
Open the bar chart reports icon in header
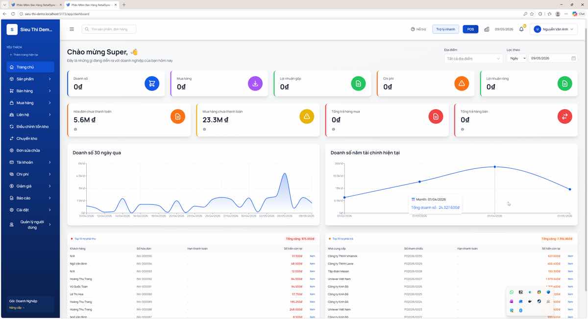tap(487, 29)
